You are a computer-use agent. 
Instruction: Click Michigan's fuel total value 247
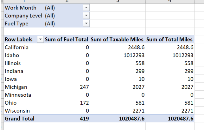[x=85, y=87]
